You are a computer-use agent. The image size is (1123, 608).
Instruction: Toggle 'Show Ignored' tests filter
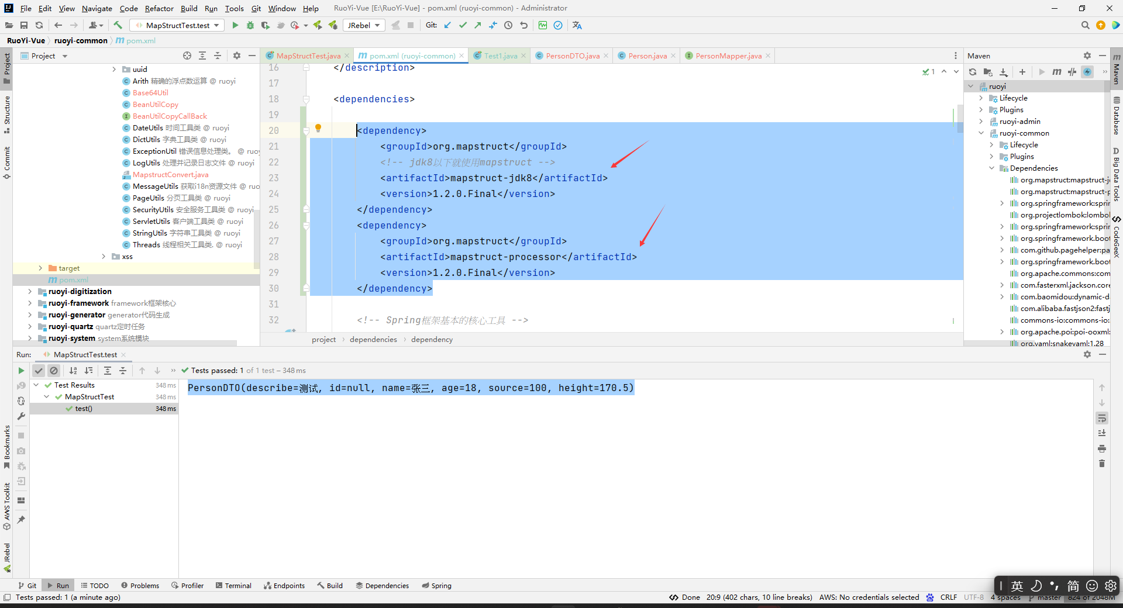click(54, 371)
